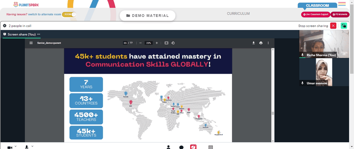Toggle microphone icon in bottom bar
This screenshot has height=149, width=354.
[x=27, y=148]
